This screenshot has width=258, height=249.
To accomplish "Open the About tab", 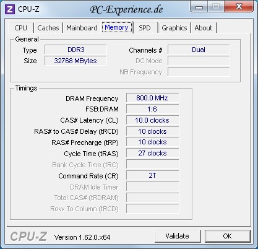I will [204, 28].
